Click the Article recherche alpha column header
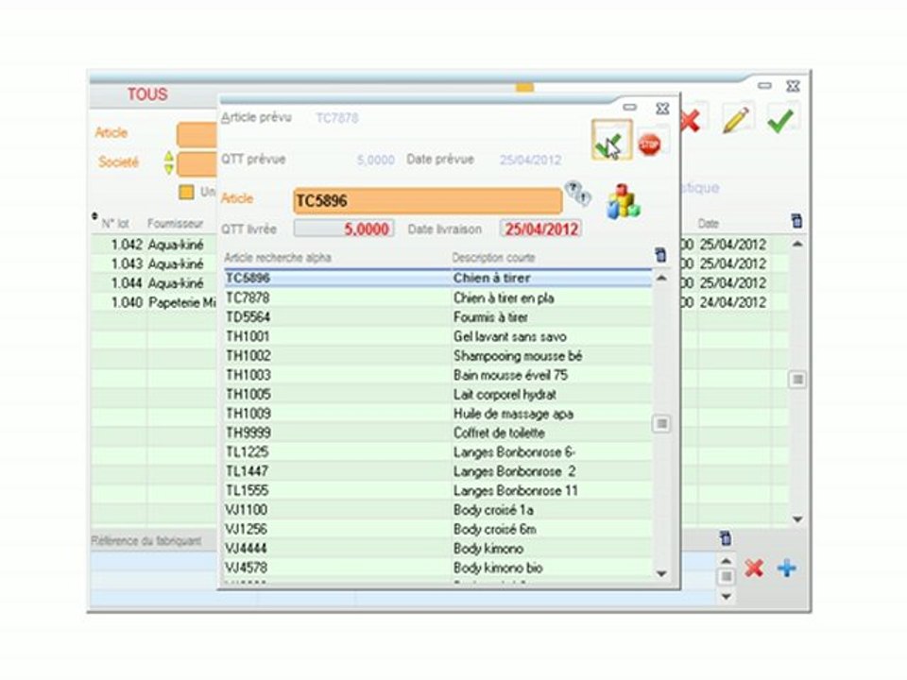Screen dimensions: 907x680 [x=278, y=257]
